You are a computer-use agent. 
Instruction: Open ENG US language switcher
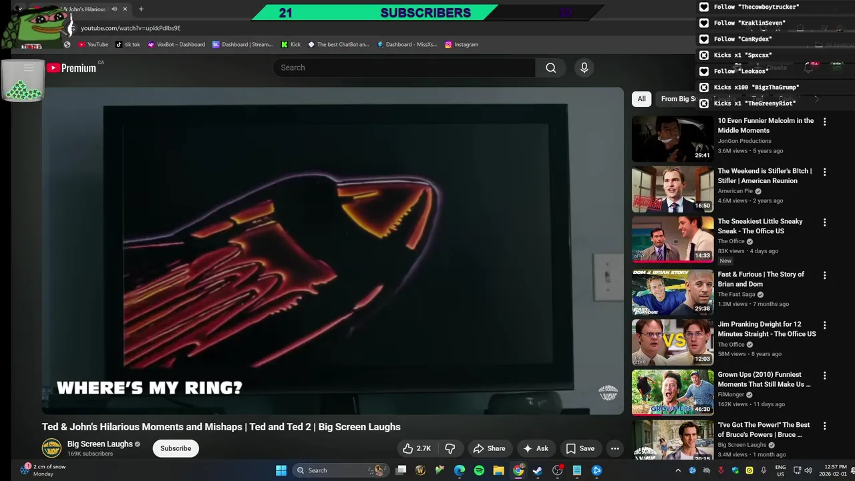pos(780,470)
